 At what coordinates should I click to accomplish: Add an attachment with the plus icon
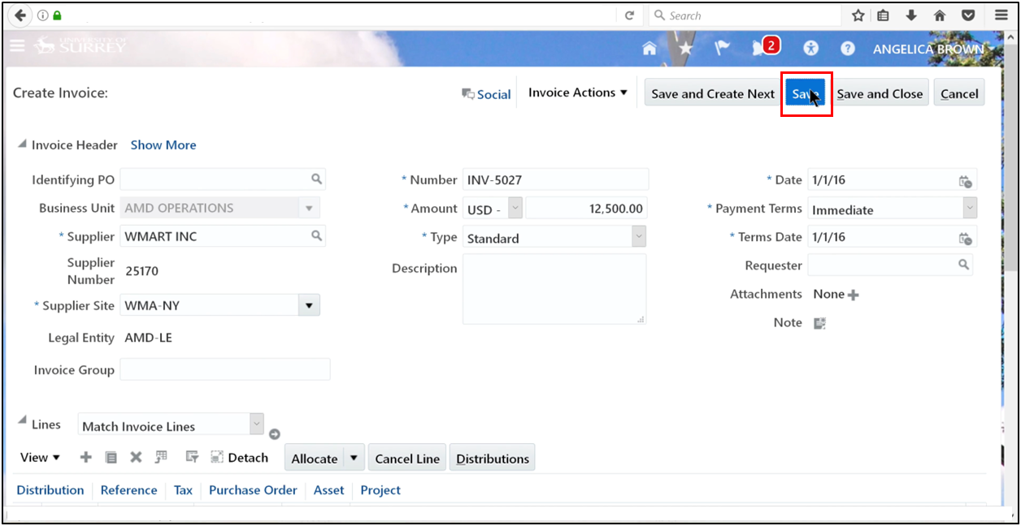click(852, 294)
